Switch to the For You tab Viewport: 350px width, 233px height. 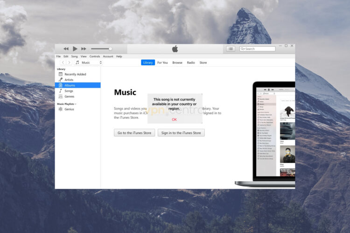(162, 62)
